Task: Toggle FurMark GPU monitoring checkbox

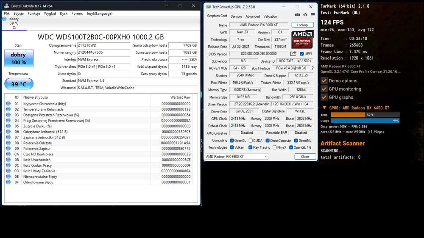Action: point(324,89)
